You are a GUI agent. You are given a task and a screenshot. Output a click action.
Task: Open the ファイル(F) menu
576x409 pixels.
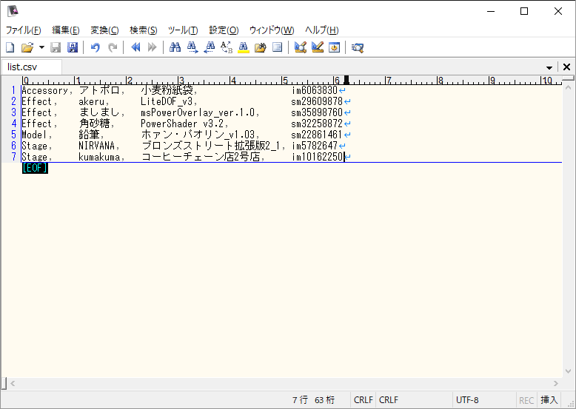23,30
